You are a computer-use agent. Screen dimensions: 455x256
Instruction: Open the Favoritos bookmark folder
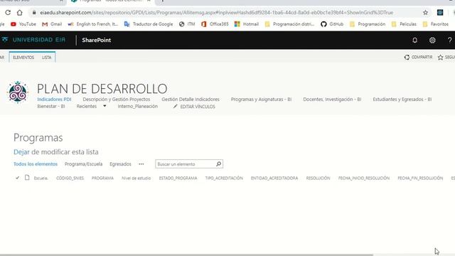click(x=435, y=24)
